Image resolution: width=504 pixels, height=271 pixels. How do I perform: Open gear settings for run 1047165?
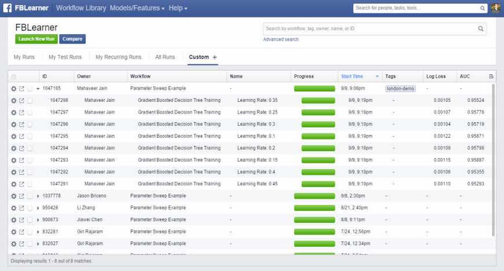[14, 89]
